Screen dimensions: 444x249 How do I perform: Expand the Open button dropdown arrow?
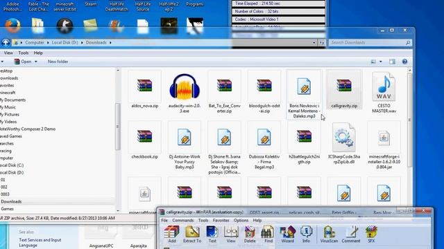pos(35,62)
